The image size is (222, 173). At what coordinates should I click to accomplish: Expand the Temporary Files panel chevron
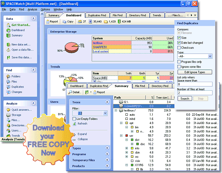point(107,160)
